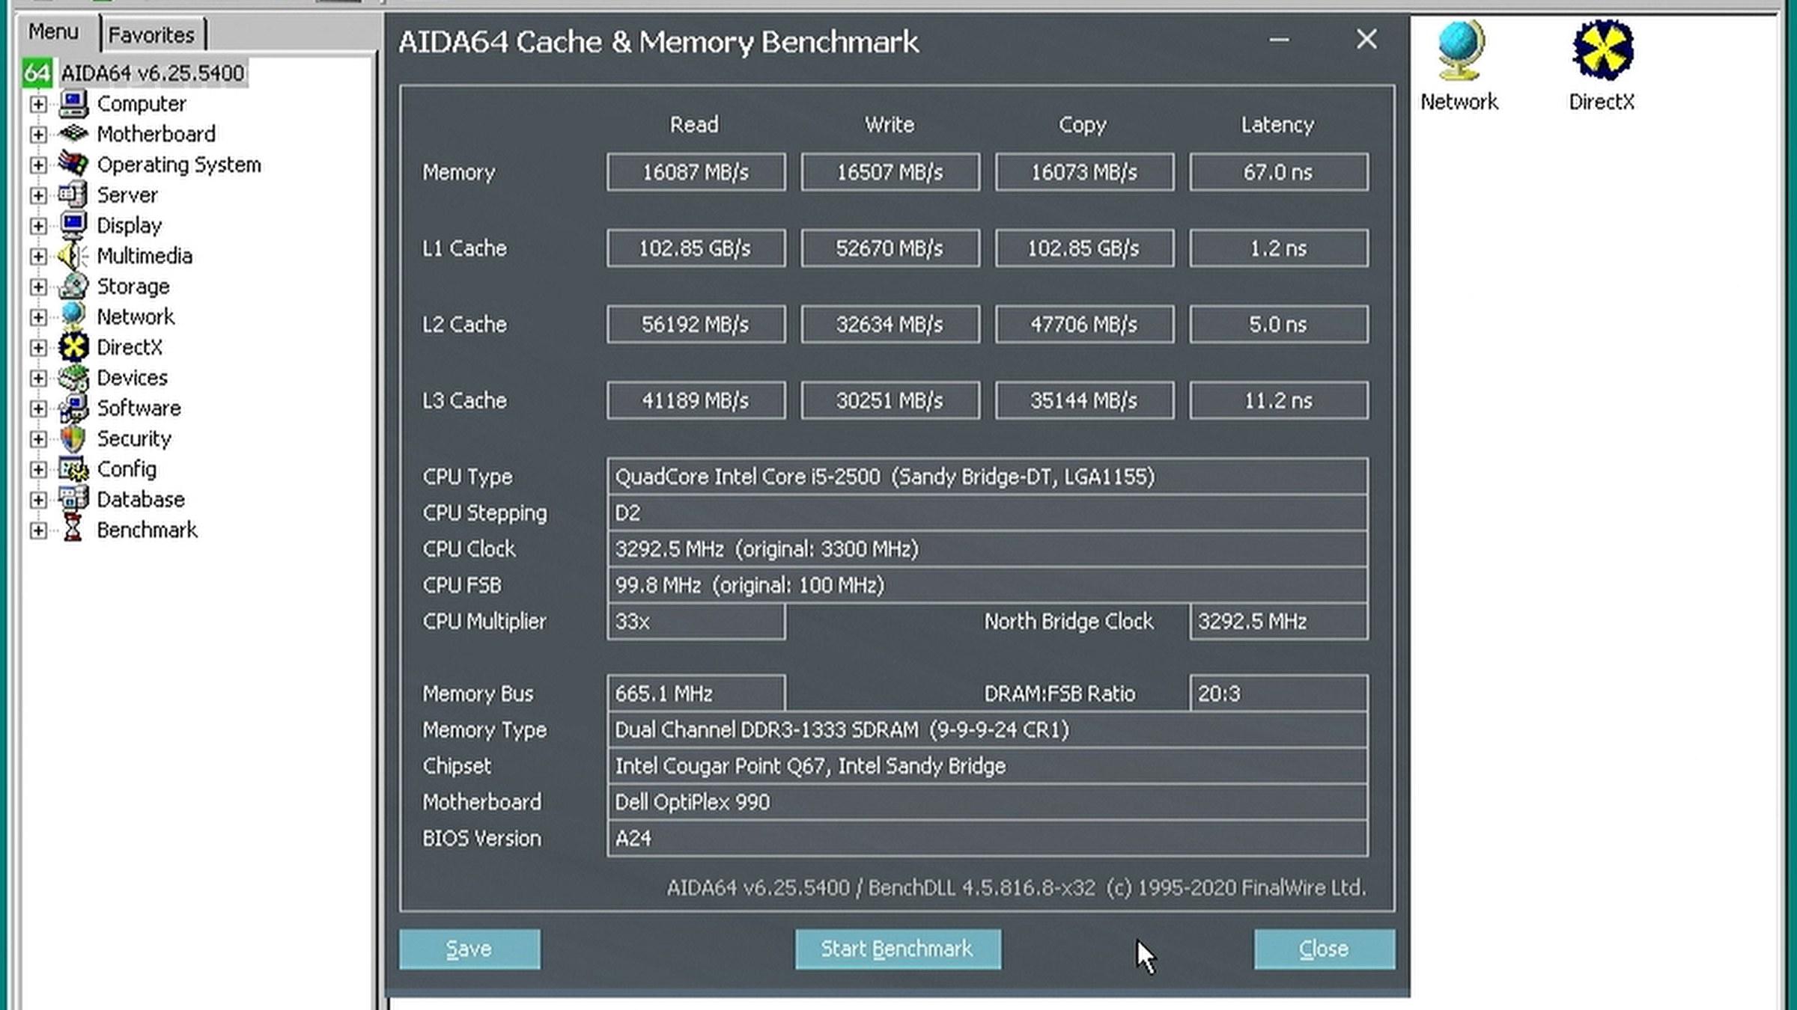Click the DRAM:FSB Ratio 20:3 field
Screen dimensions: 1797x1010
[x=1279, y=694]
